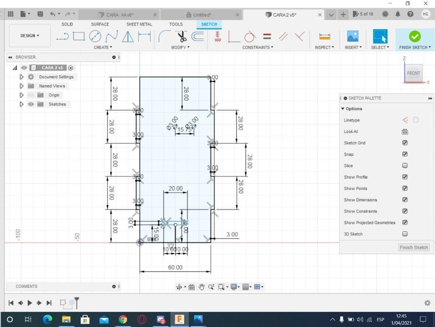Open the MODIFY dropdown menu
Viewport: 435px width, 327px height.
pos(180,47)
